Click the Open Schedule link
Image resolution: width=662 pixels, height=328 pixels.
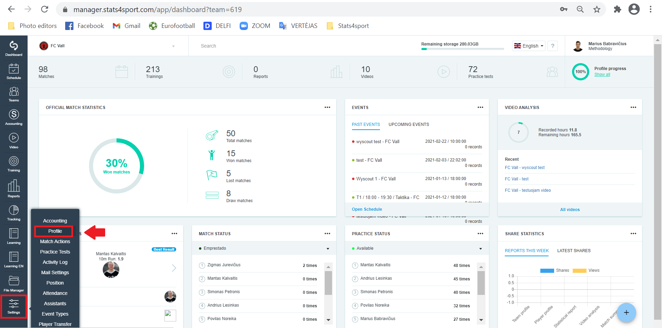[367, 209]
